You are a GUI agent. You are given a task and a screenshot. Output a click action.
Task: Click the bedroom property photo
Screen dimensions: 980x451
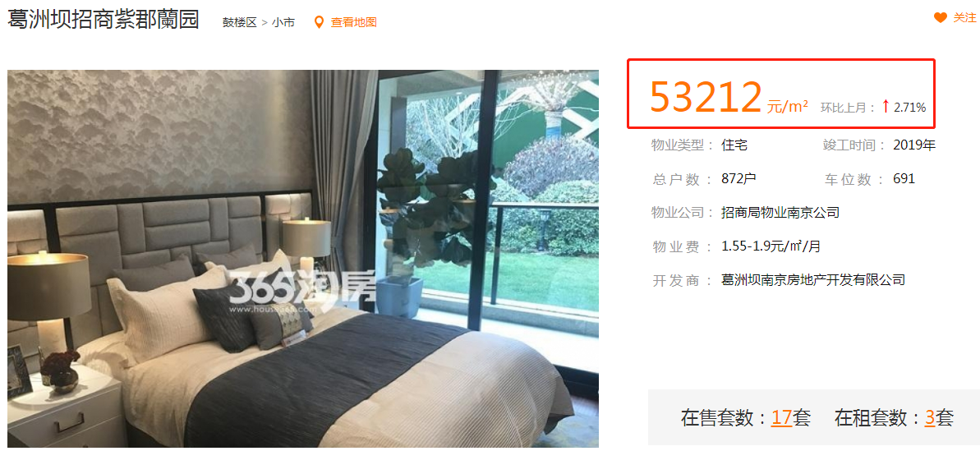(303, 259)
